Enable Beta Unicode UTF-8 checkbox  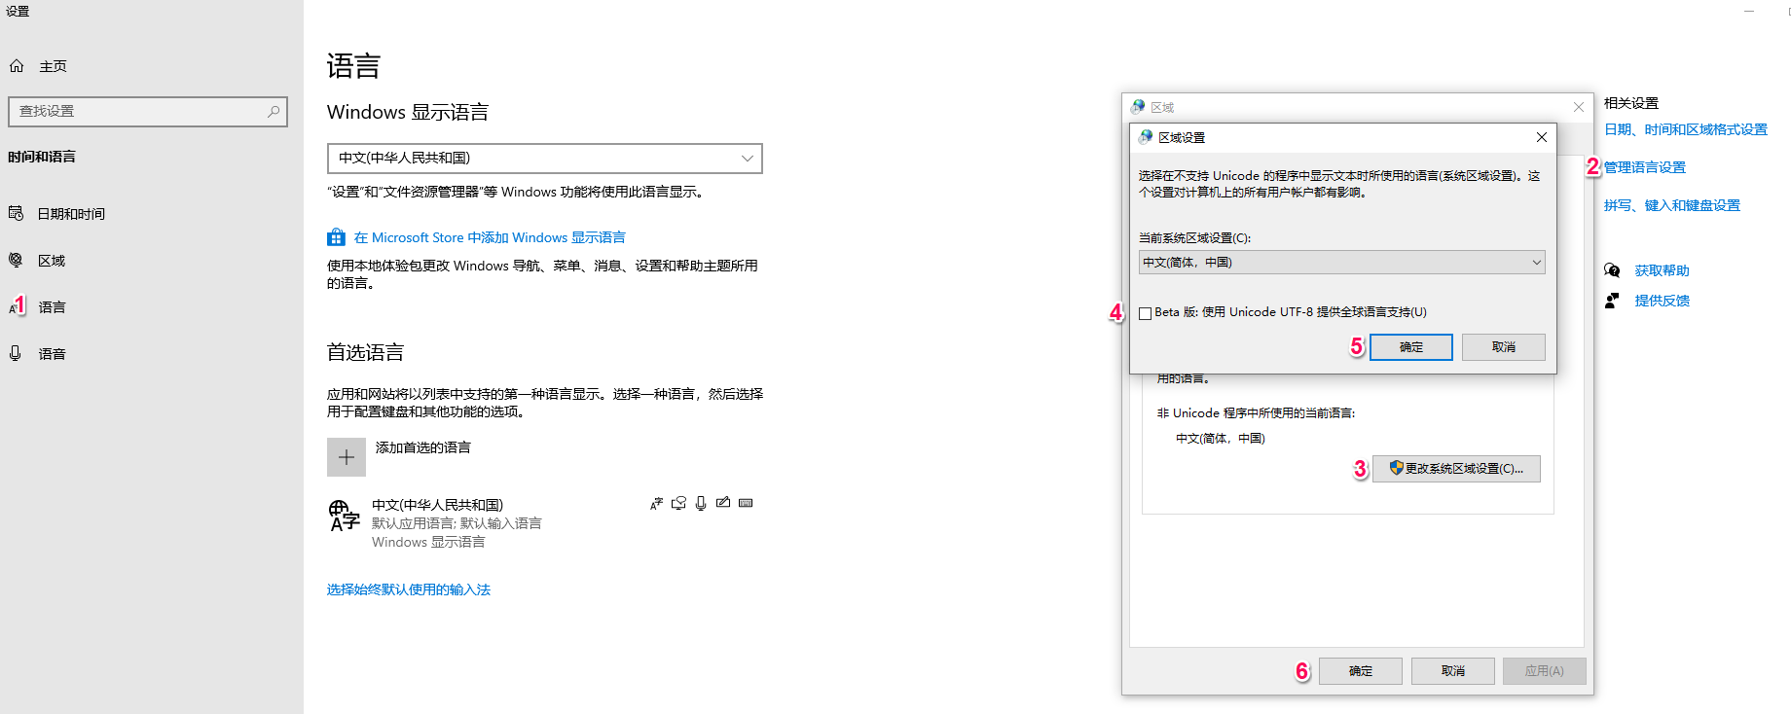1146,313
